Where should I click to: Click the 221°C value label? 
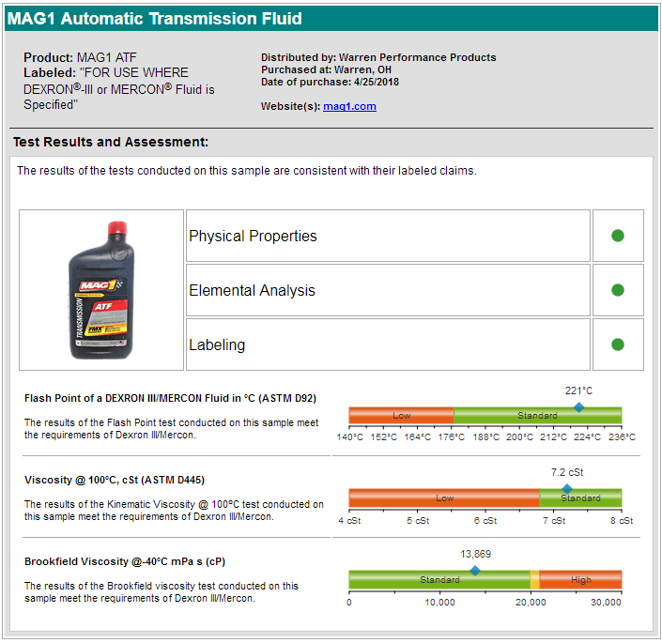pos(578,390)
